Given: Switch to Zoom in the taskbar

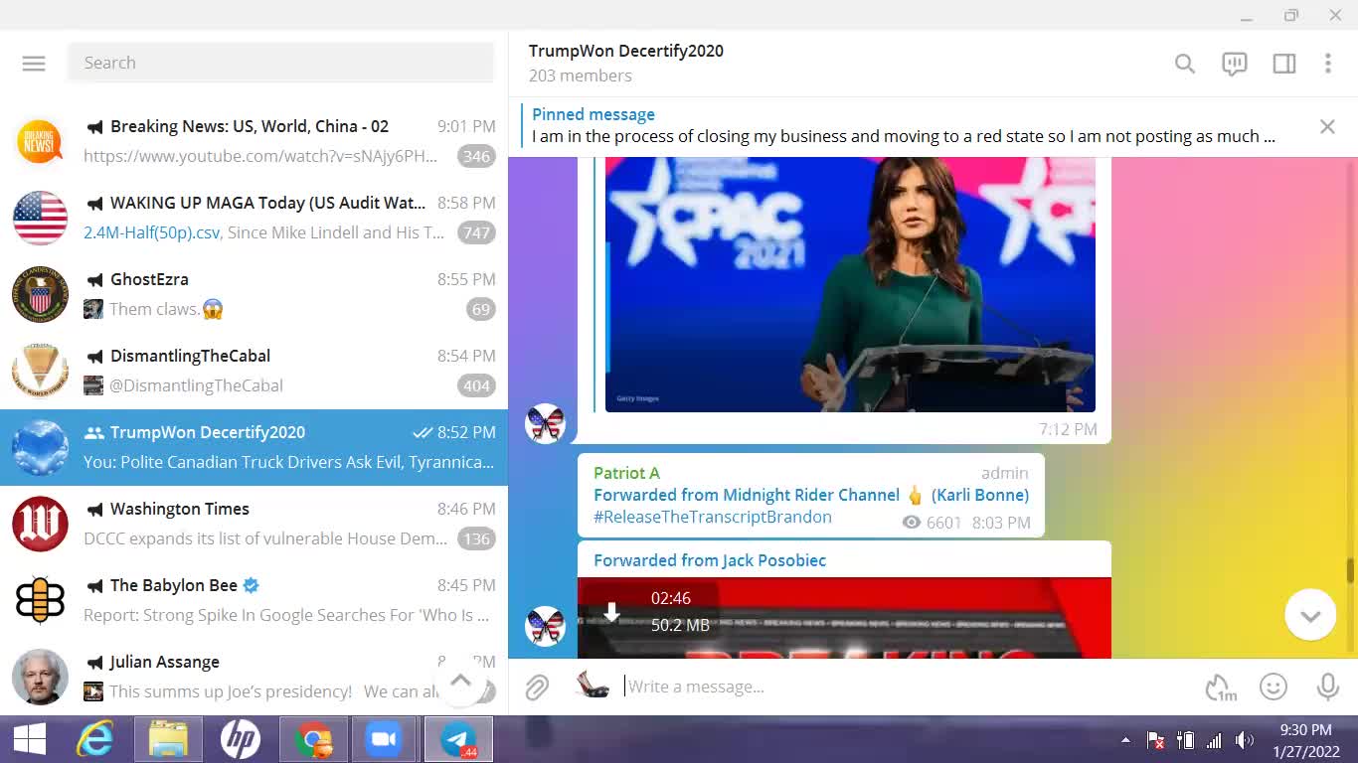Looking at the screenshot, I should [x=383, y=739].
